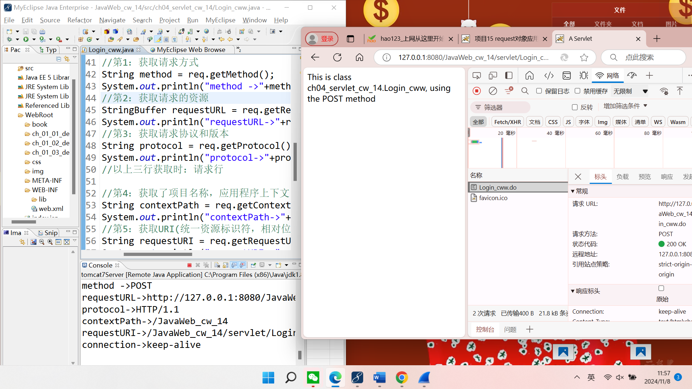Open the DevTools Console panel icon
The width and height of the screenshot is (692, 389).
567,75
